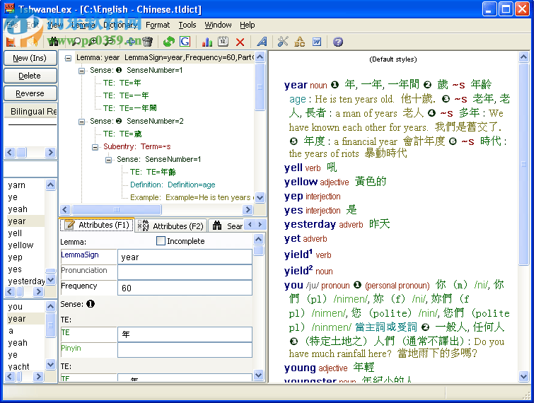This screenshot has width=541, height=403.
Task: Click the green refresh arrows icon
Action: (x=169, y=42)
